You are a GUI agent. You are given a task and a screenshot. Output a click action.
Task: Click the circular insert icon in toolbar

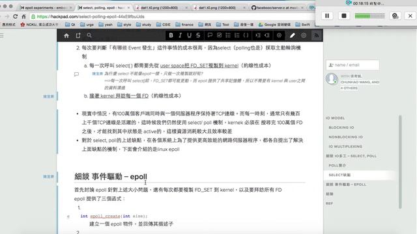click(279, 35)
